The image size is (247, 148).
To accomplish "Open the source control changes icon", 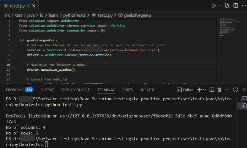I will (227, 6).
